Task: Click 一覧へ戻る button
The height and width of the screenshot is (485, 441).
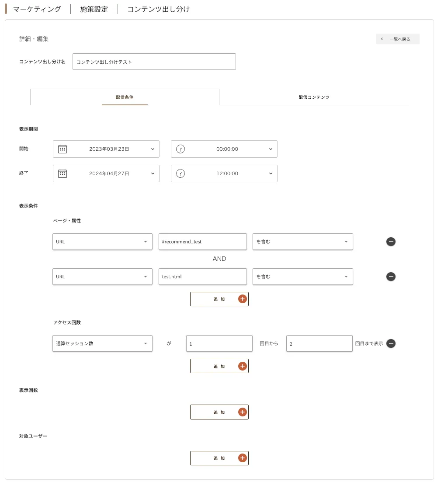Action: coord(398,39)
